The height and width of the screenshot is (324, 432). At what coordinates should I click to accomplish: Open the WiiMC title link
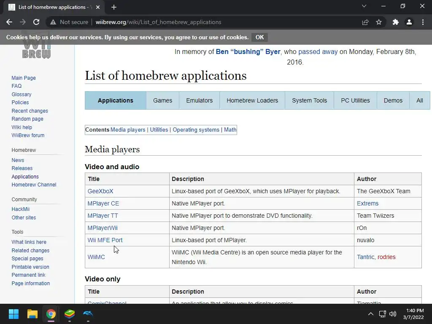pos(96,257)
